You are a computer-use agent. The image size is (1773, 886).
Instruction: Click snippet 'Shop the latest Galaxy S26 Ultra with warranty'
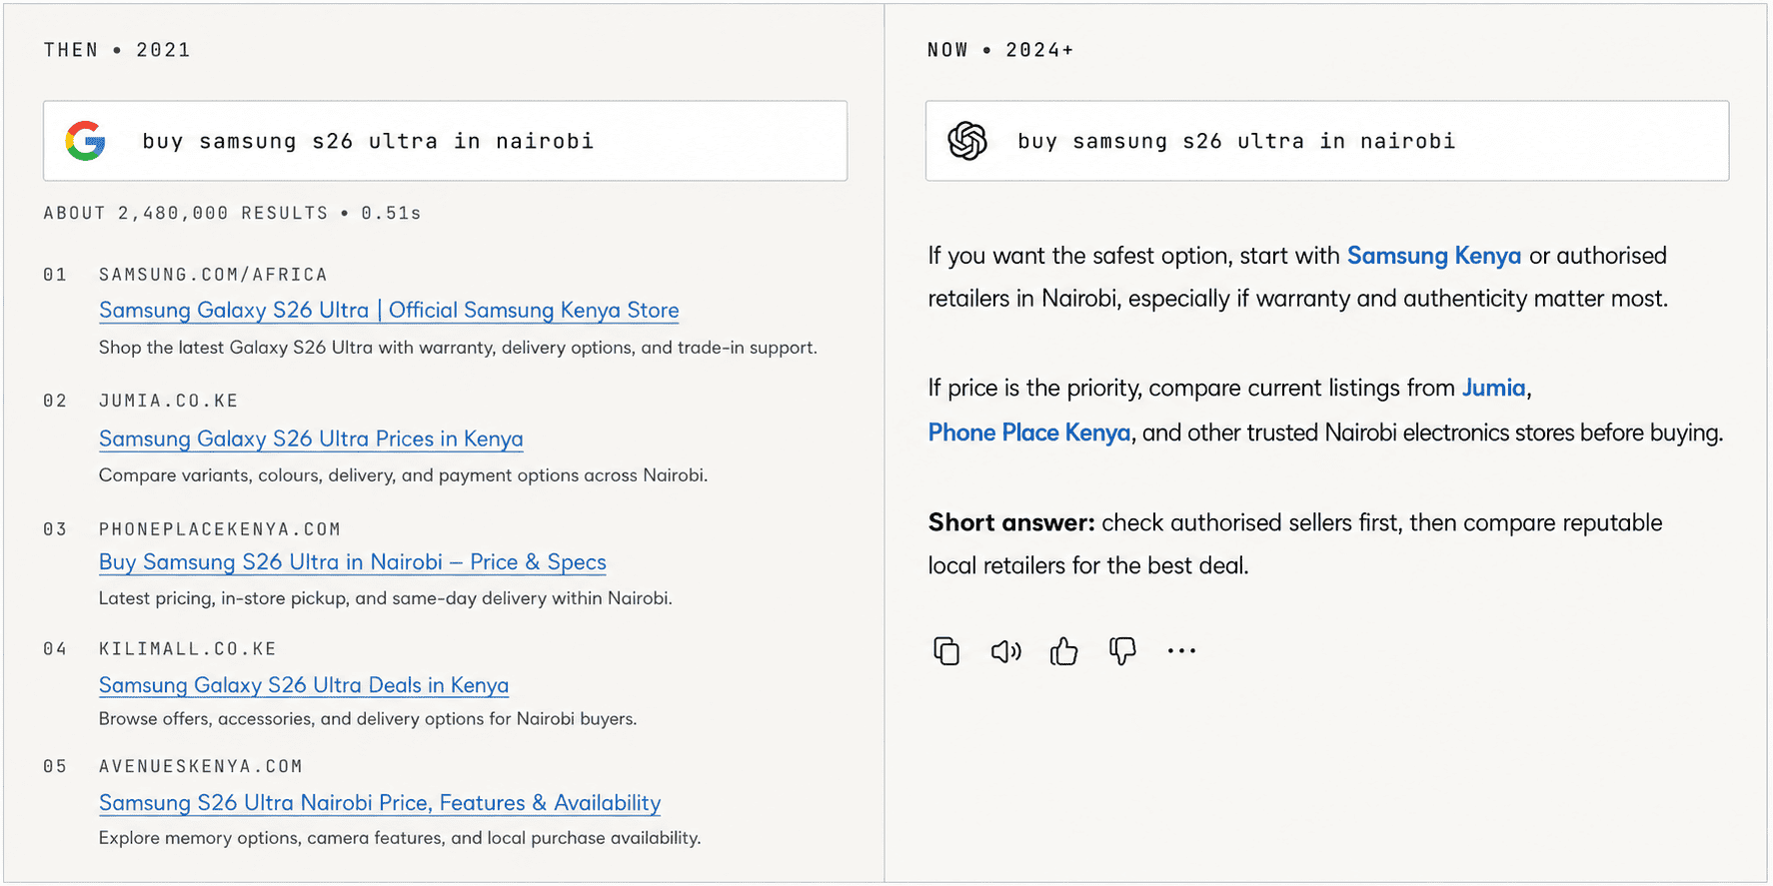(x=458, y=348)
